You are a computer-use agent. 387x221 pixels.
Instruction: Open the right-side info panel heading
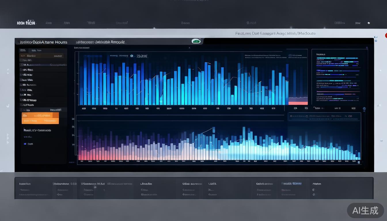point(320,54)
